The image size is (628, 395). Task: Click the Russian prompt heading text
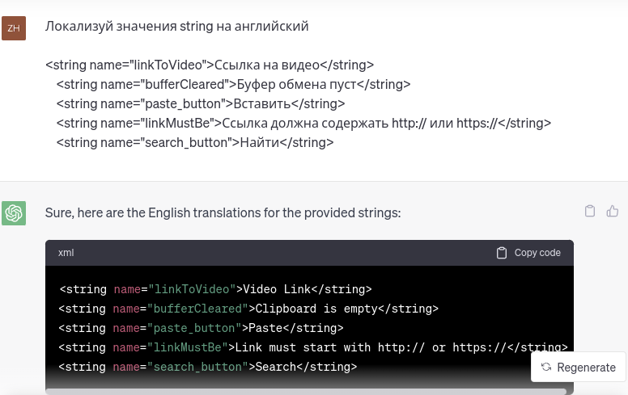pyautogui.click(x=176, y=27)
